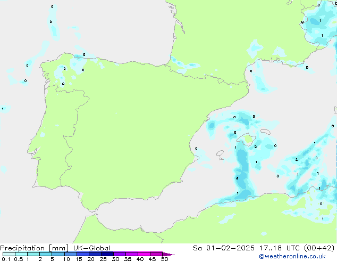Click the 20–25 mm legend swatch
The width and height of the screenshot is (337, 261).
95,254
